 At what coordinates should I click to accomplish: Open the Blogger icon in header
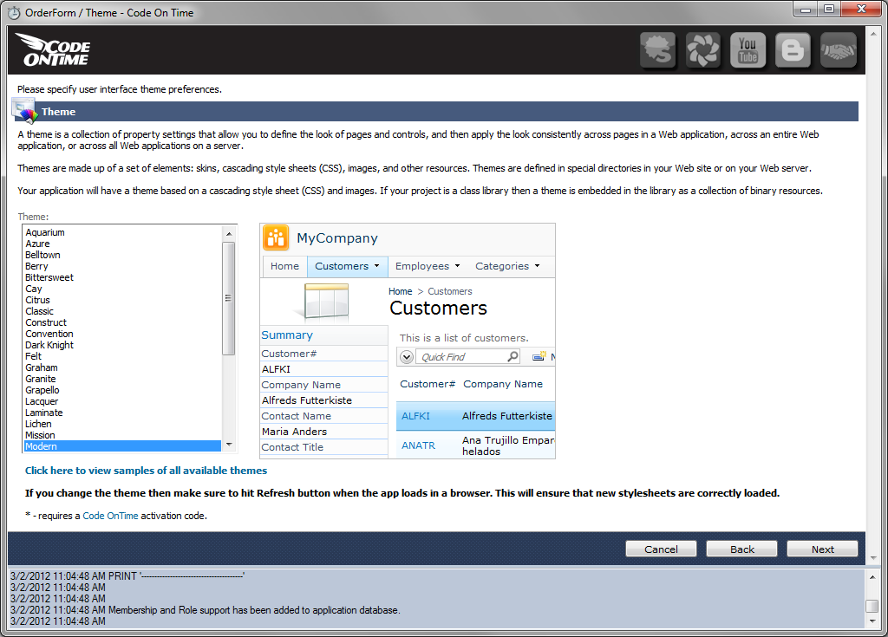click(x=793, y=49)
